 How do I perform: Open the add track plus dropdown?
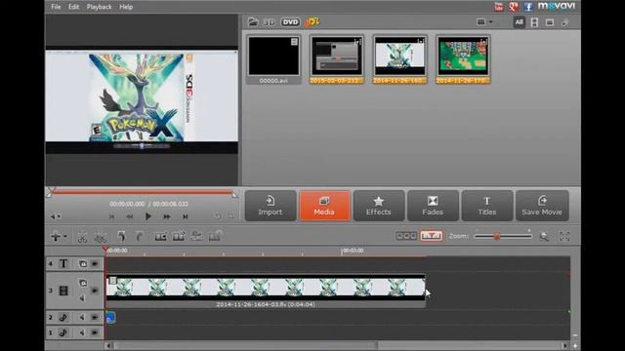tap(59, 237)
